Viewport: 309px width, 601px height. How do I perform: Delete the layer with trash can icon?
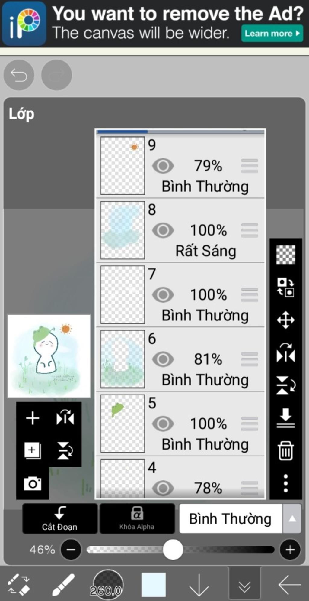tap(285, 451)
